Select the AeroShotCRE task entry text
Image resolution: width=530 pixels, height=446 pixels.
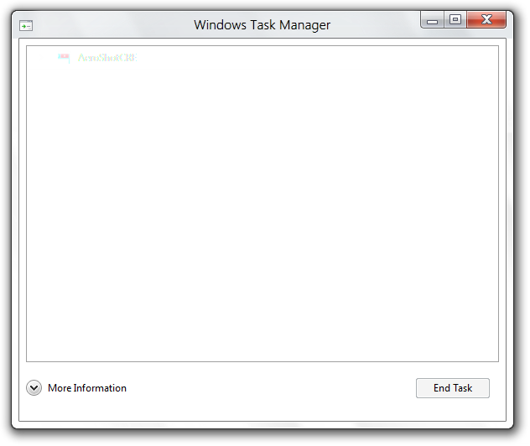pos(107,58)
